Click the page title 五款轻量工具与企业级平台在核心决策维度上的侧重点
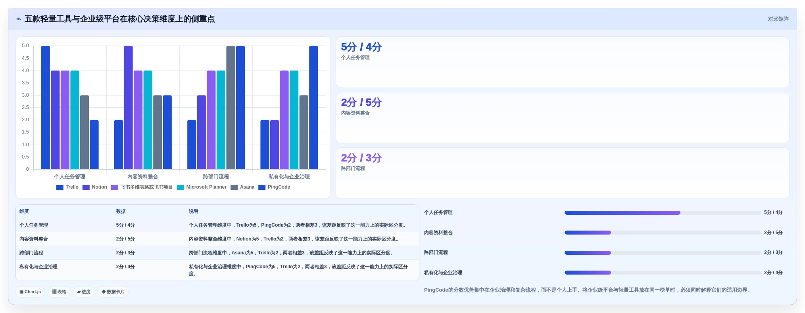Screen dimensions: 805x313 pyautogui.click(x=119, y=19)
